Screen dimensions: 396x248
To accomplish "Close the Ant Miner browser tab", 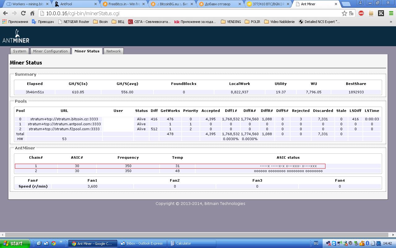I will point(336,4).
